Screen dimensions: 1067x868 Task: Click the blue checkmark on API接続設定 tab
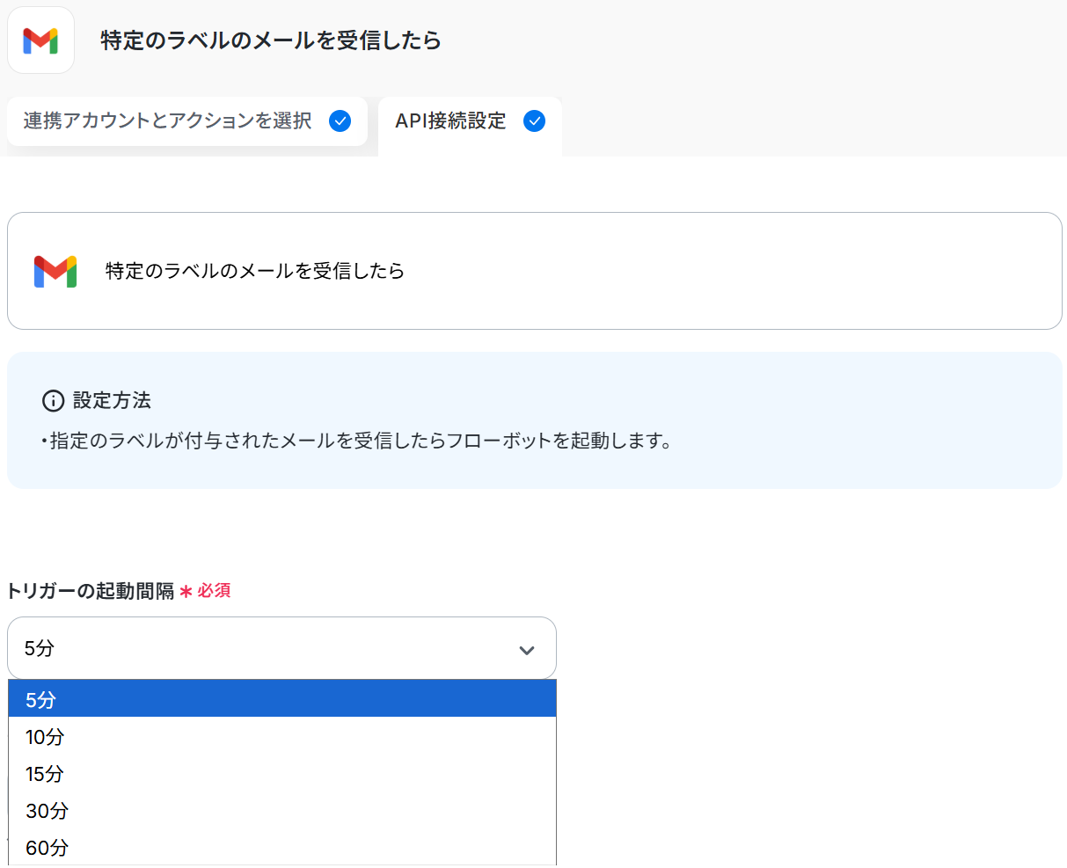(534, 121)
